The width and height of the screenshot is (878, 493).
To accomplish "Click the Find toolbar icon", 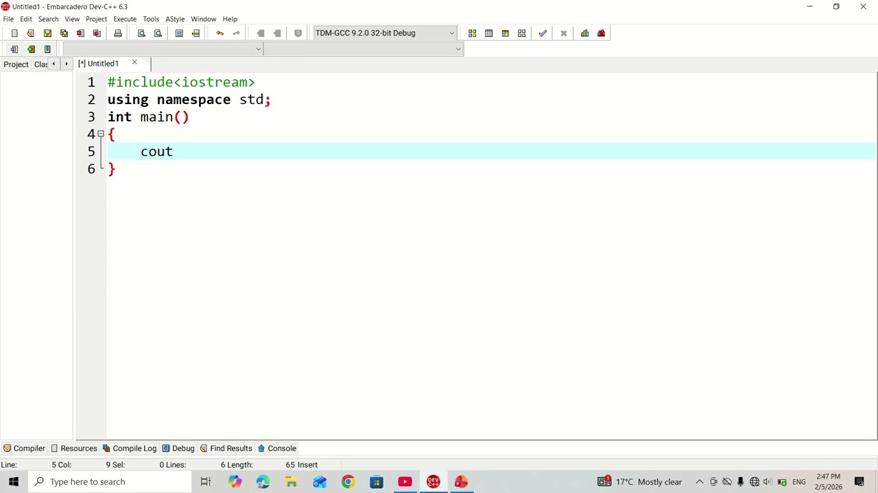I will (141, 33).
